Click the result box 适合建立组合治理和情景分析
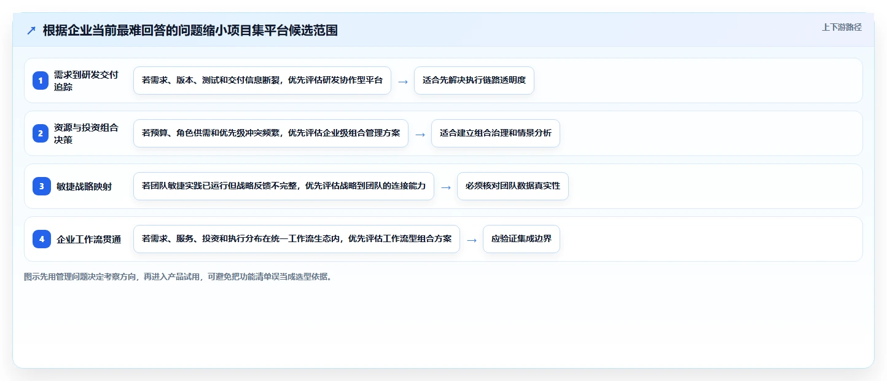887x381 pixels. tap(496, 133)
